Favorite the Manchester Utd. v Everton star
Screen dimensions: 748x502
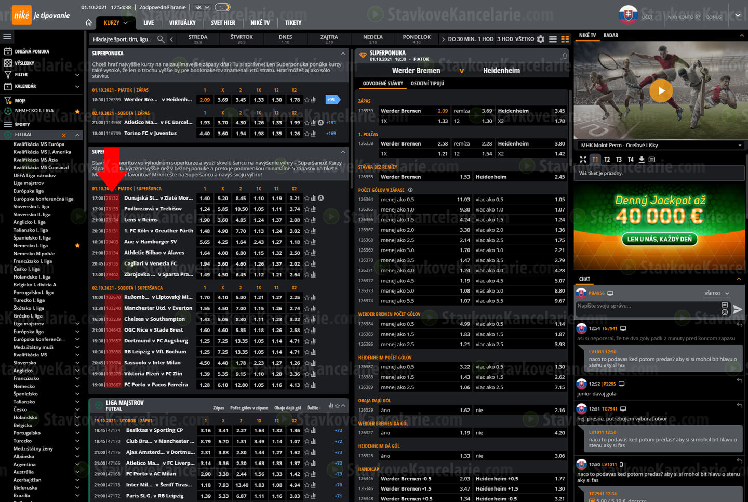[307, 308]
